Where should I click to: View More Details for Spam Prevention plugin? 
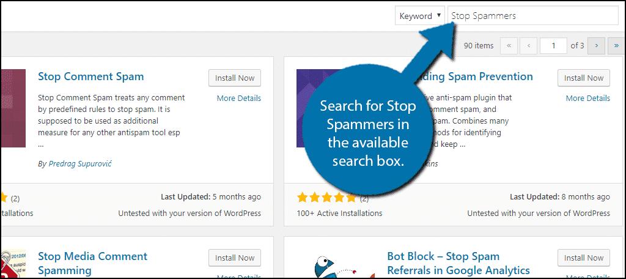(587, 98)
